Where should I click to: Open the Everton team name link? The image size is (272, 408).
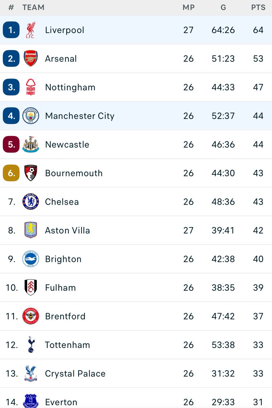click(62, 402)
